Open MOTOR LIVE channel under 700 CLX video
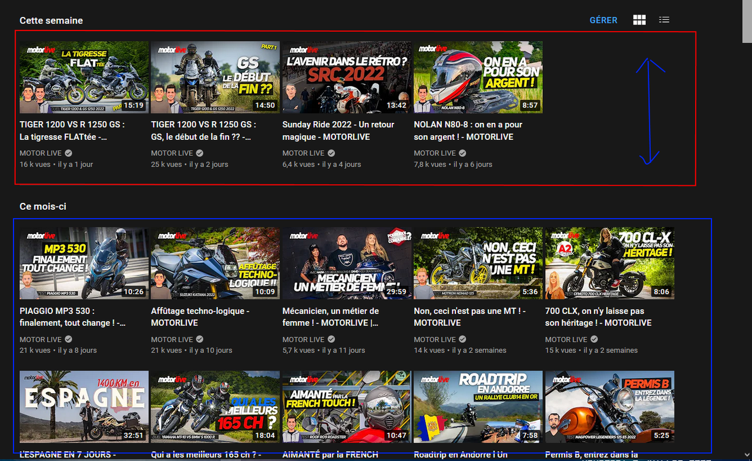The height and width of the screenshot is (461, 752). pyautogui.click(x=566, y=339)
